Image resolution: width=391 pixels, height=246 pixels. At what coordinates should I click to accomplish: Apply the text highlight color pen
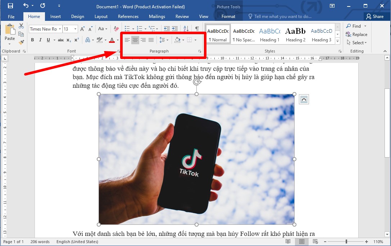coord(100,40)
